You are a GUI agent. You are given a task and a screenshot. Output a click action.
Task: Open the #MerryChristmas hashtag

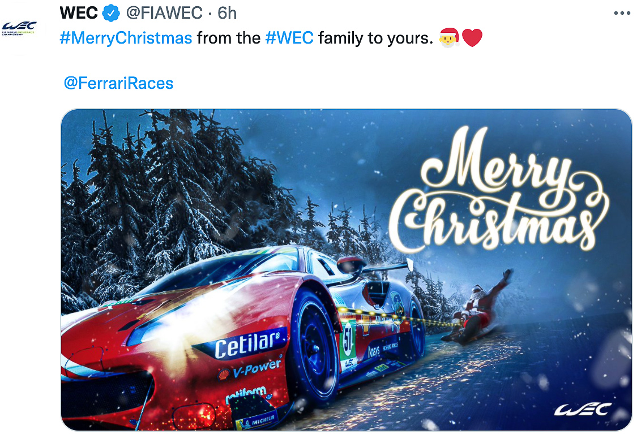(x=126, y=38)
